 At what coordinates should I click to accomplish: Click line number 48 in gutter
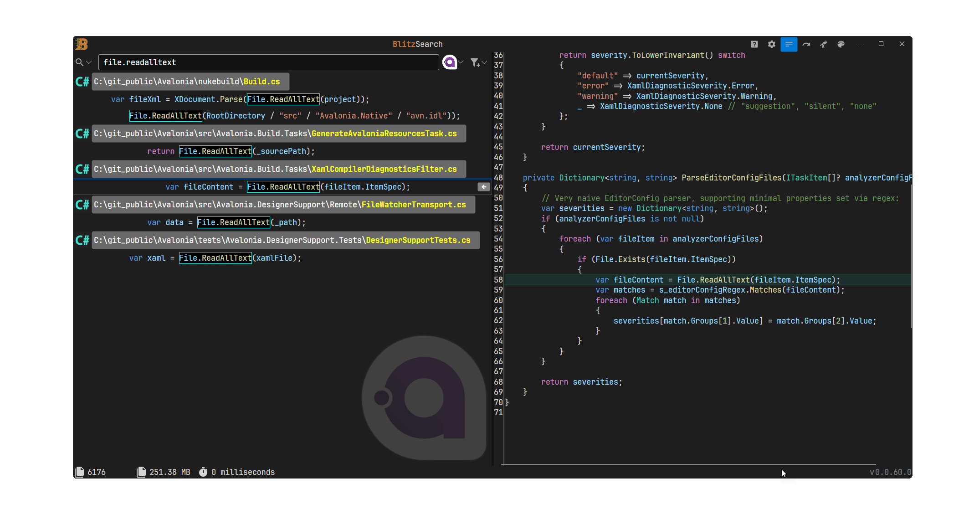(498, 178)
